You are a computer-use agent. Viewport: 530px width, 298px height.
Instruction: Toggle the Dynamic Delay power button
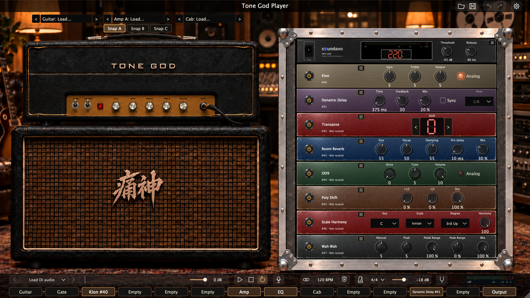point(309,100)
